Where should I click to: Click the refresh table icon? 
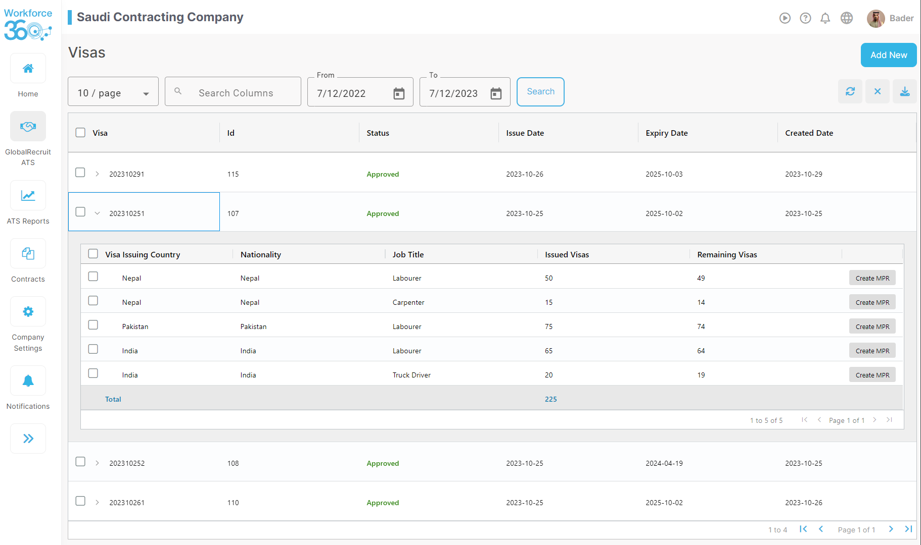pos(850,91)
